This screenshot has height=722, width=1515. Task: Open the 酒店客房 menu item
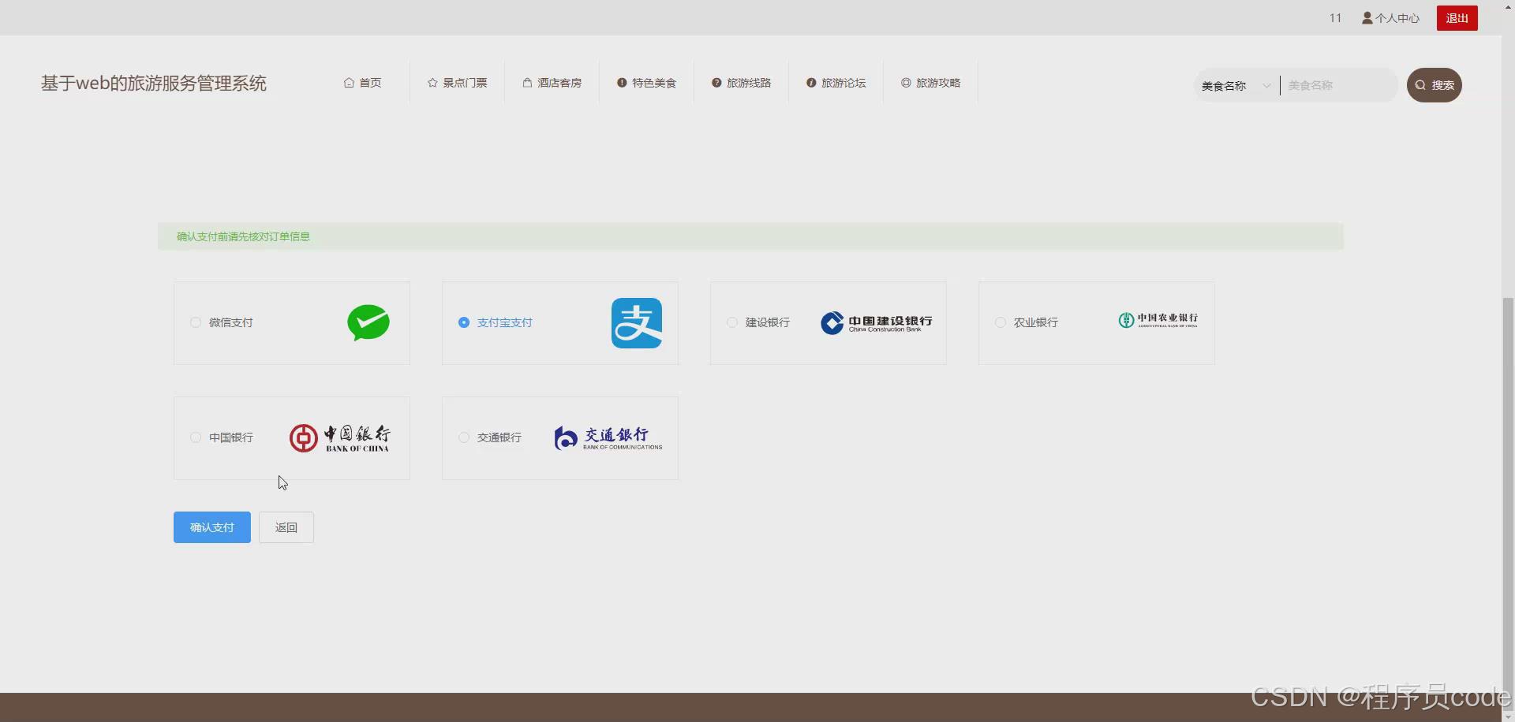pos(552,83)
